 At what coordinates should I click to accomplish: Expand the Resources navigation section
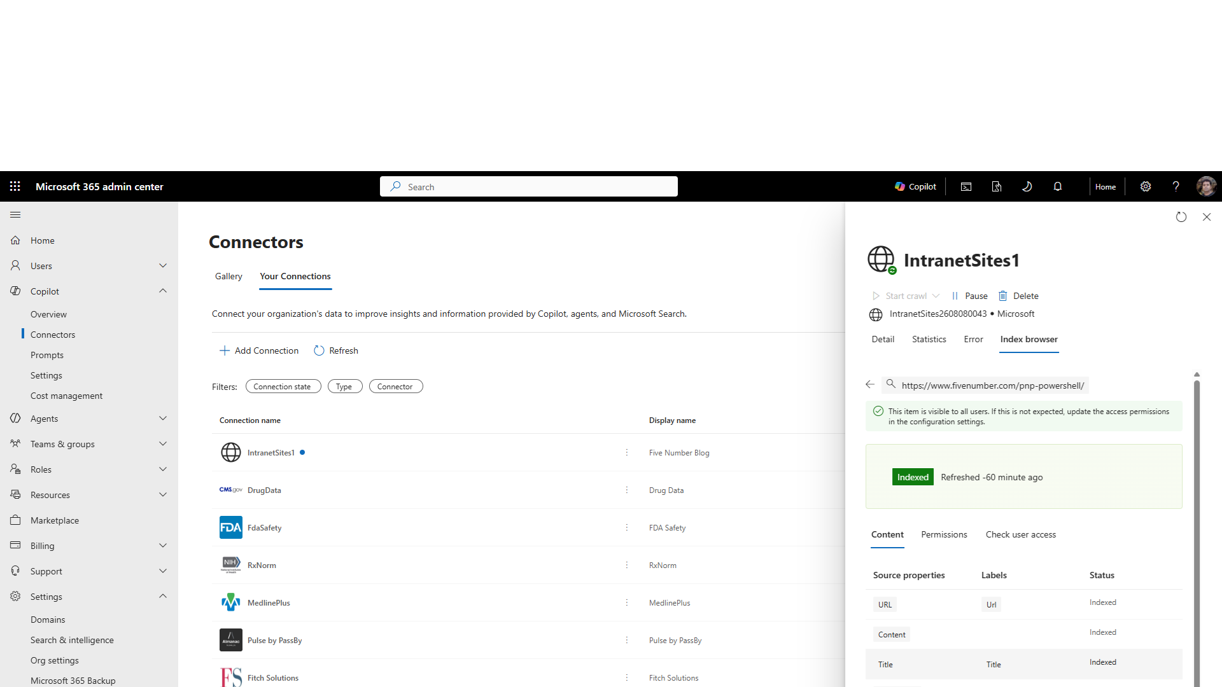tap(163, 495)
